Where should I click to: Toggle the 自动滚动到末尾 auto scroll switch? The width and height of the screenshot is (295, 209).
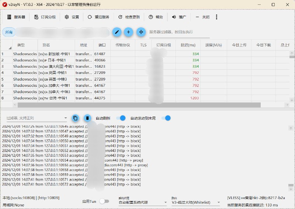(166, 118)
